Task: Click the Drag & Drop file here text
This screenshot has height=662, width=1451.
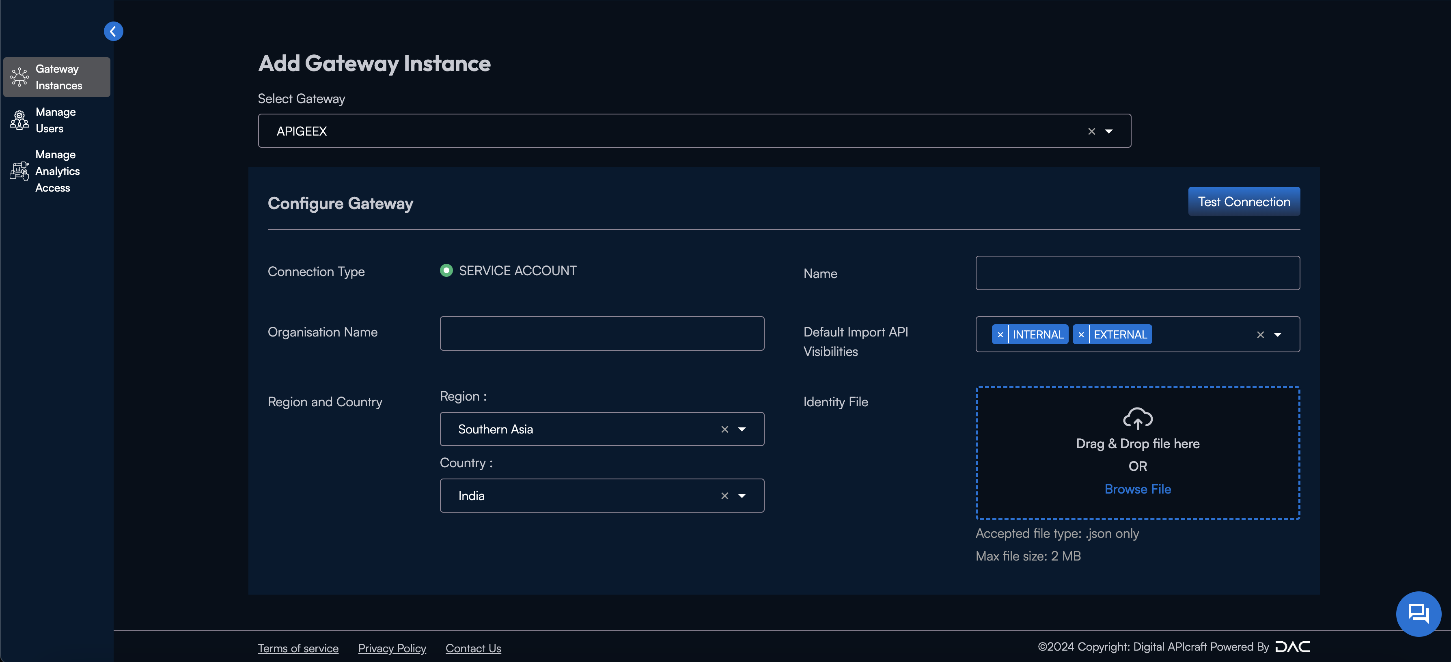Action: 1138,444
